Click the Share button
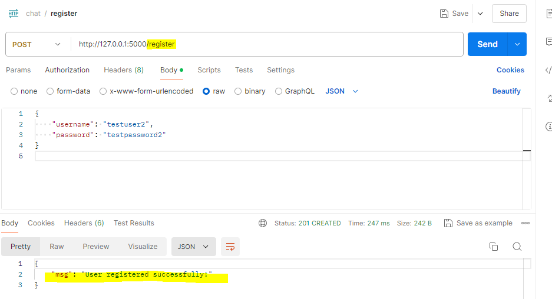The width and height of the screenshot is (552, 299). click(x=509, y=14)
